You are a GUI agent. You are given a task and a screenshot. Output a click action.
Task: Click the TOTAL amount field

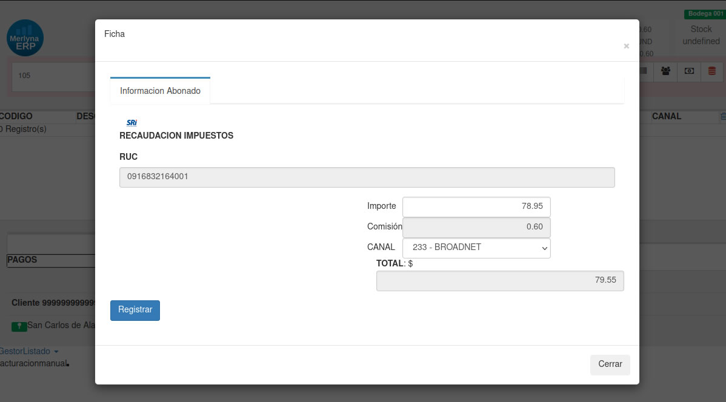[x=499, y=281]
